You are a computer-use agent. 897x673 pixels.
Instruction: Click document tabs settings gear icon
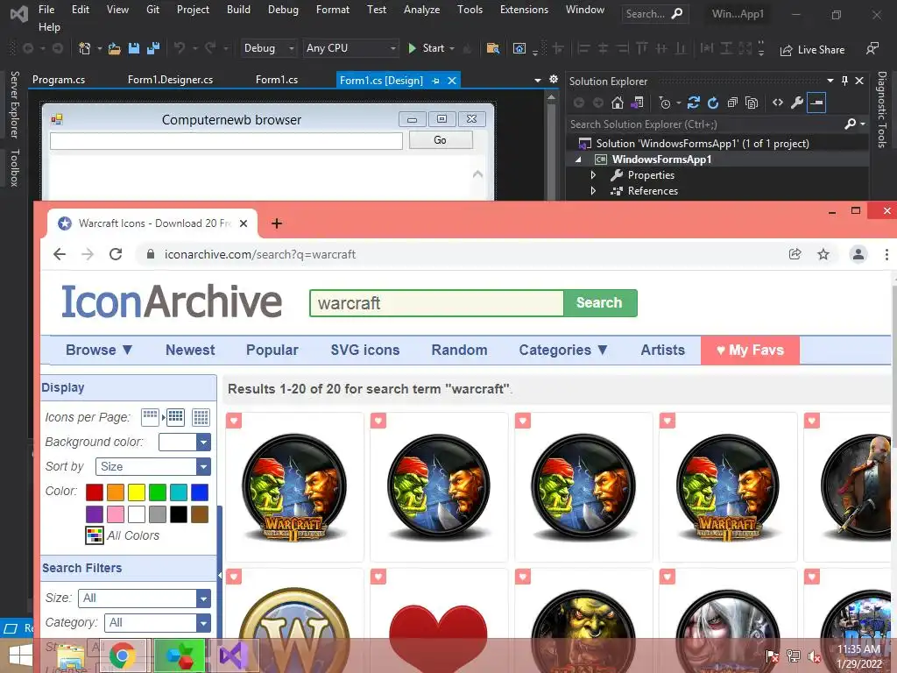[554, 80]
